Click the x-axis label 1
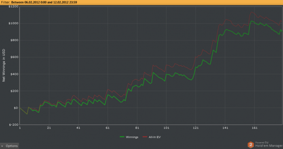 click(x=20, y=128)
